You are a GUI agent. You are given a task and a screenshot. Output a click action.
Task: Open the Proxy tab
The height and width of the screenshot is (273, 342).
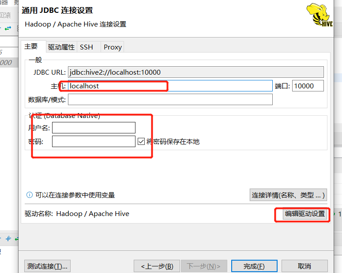tap(113, 47)
